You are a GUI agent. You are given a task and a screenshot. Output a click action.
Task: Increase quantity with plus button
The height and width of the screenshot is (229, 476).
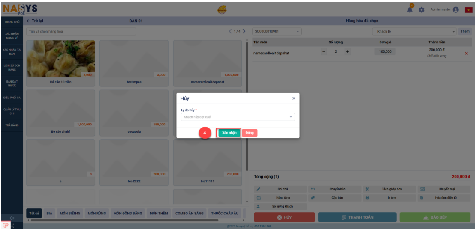(x=347, y=51)
